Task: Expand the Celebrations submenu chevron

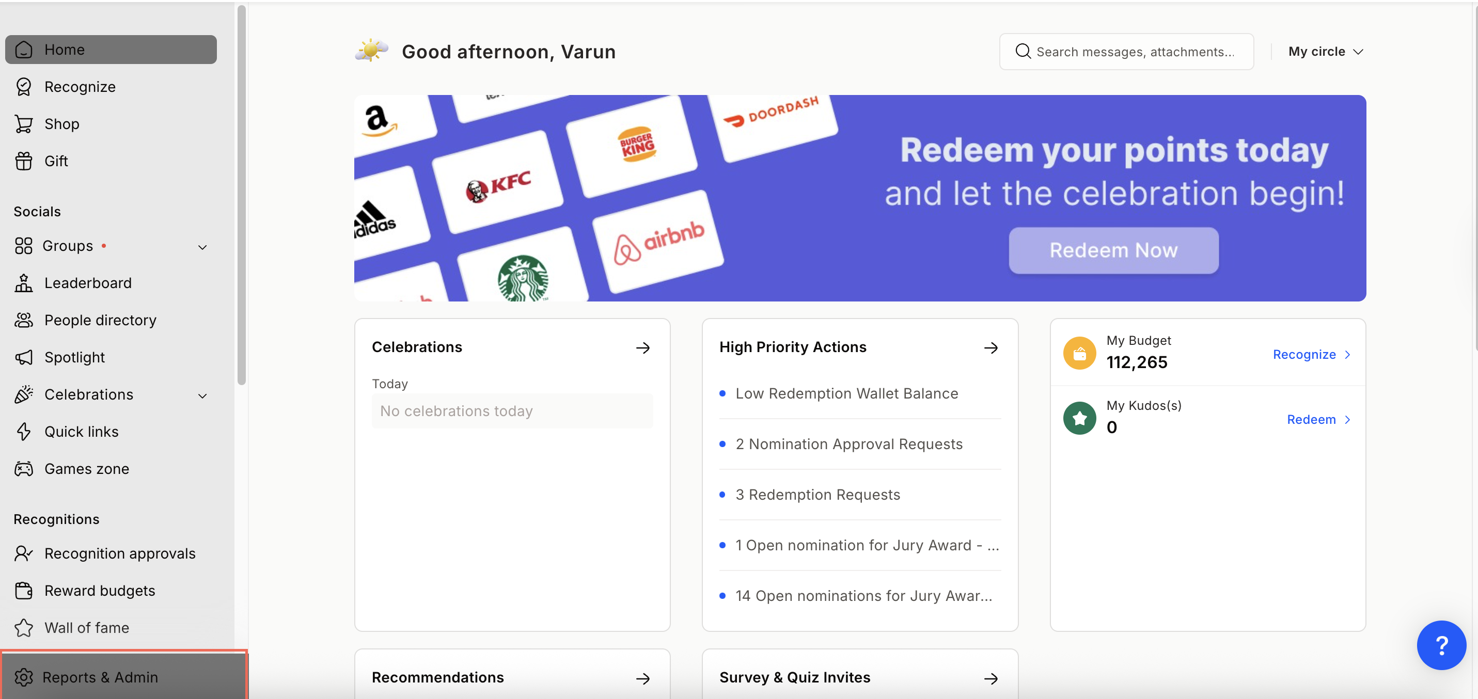Action: [202, 395]
